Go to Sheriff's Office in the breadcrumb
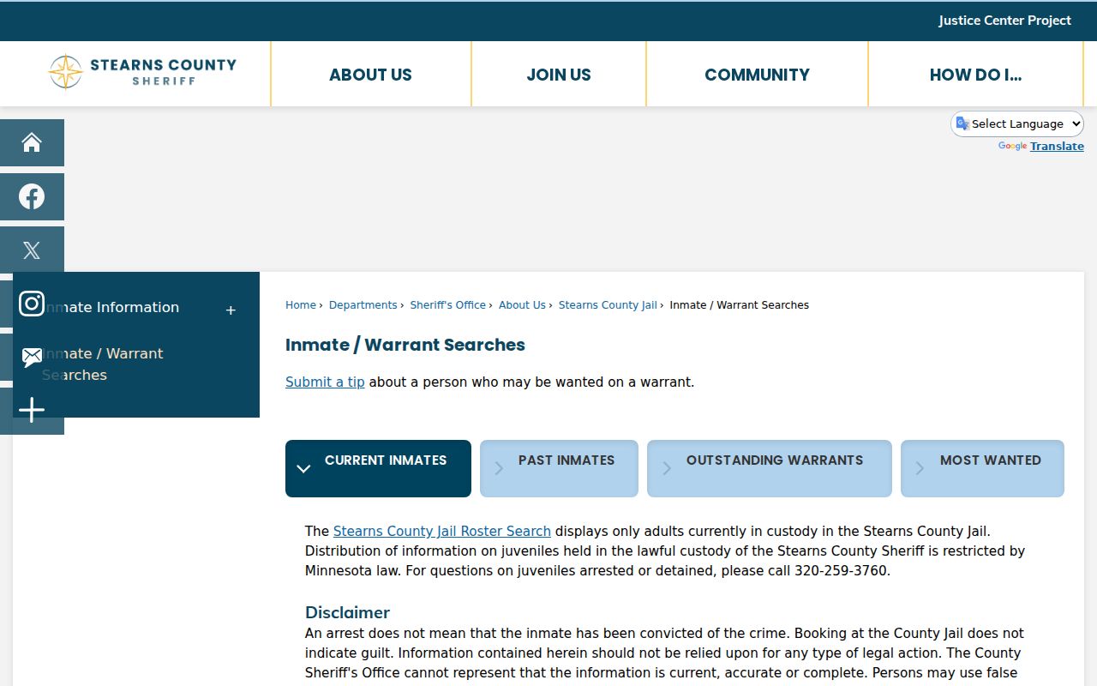Image resolution: width=1097 pixels, height=686 pixels. (448, 304)
